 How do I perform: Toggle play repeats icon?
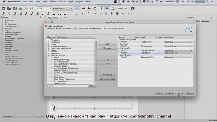(x=101, y=8)
